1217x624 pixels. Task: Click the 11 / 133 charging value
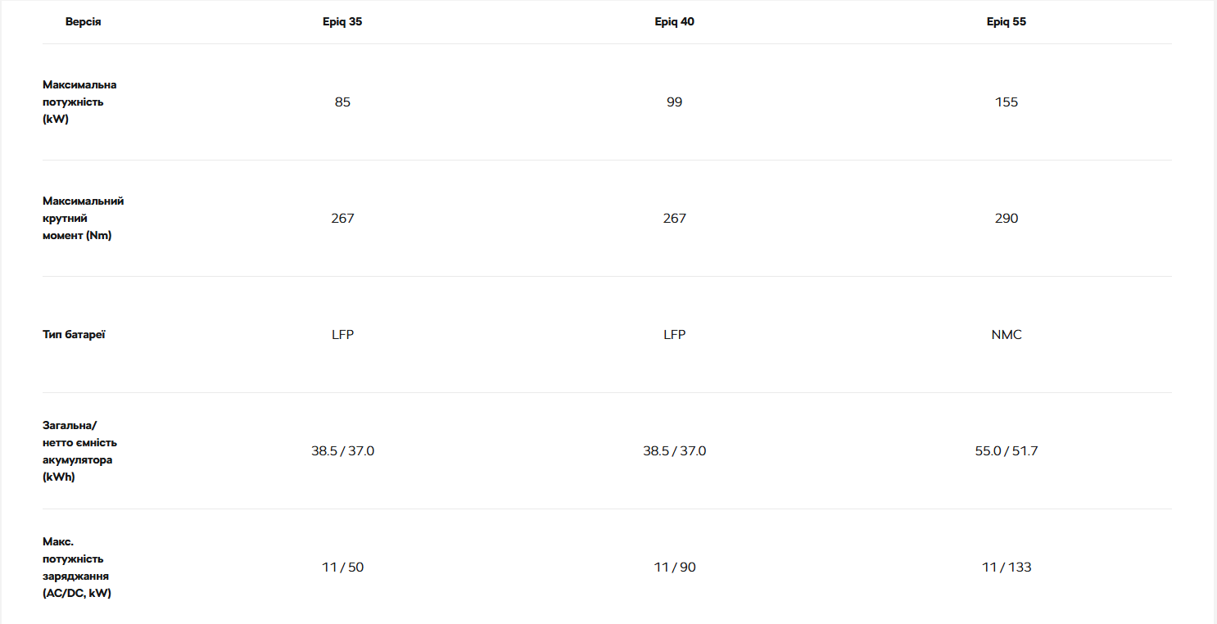point(1006,567)
